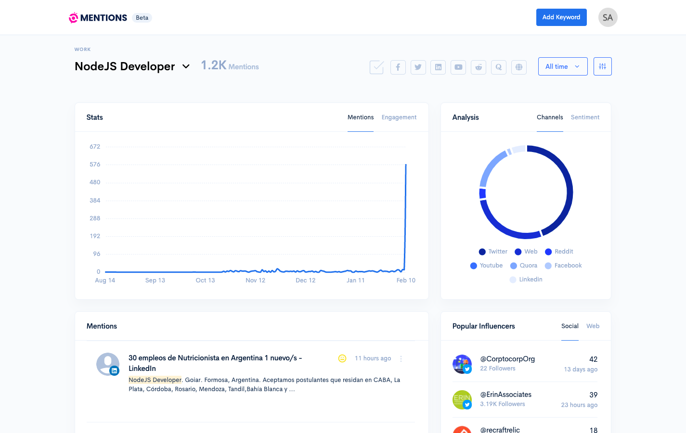Image resolution: width=686 pixels, height=433 pixels.
Task: Toggle Linkedin series in chart legend
Action: pyautogui.click(x=530, y=280)
